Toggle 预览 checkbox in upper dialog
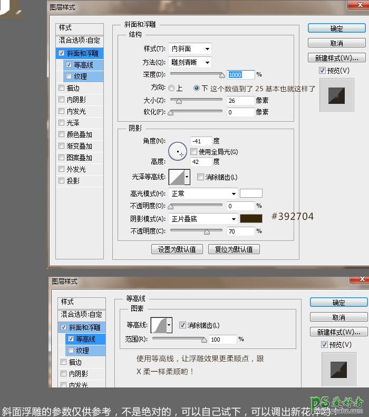Image resolution: width=369 pixels, height=417 pixels. (322, 71)
